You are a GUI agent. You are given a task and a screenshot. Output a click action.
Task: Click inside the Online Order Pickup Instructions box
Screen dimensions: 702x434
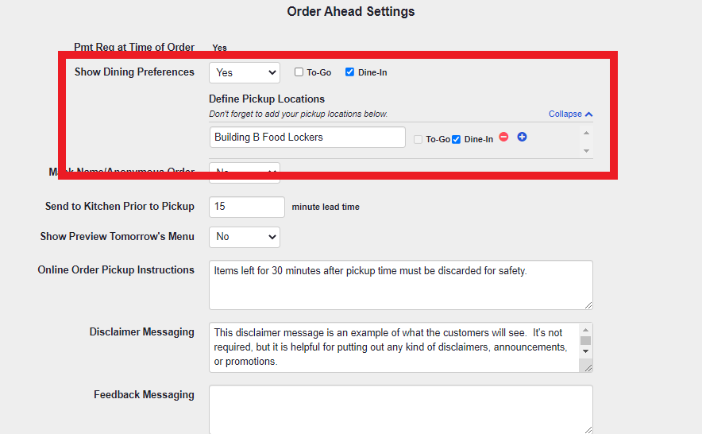click(x=400, y=285)
